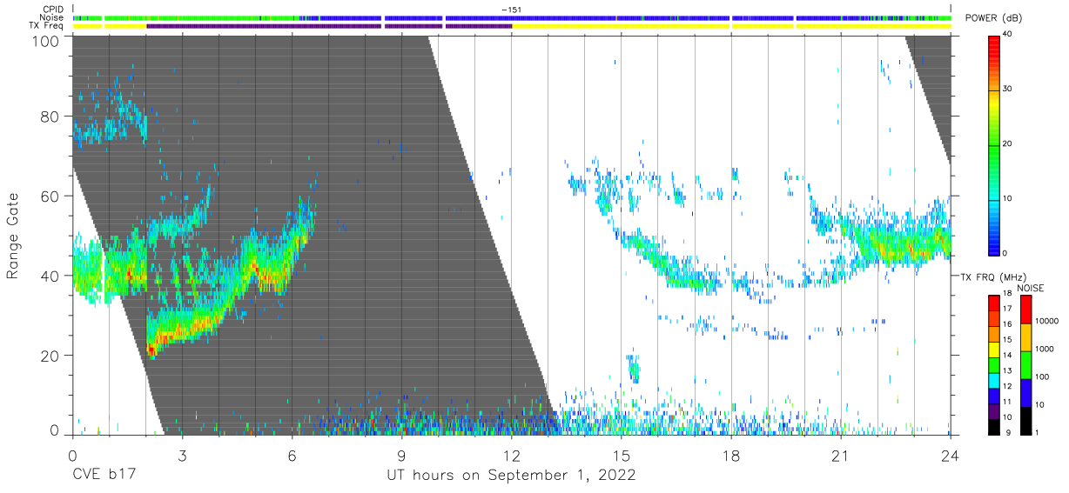Click 'UT hours on September 1, 2022' title
The width and height of the screenshot is (1069, 493).
tap(511, 476)
